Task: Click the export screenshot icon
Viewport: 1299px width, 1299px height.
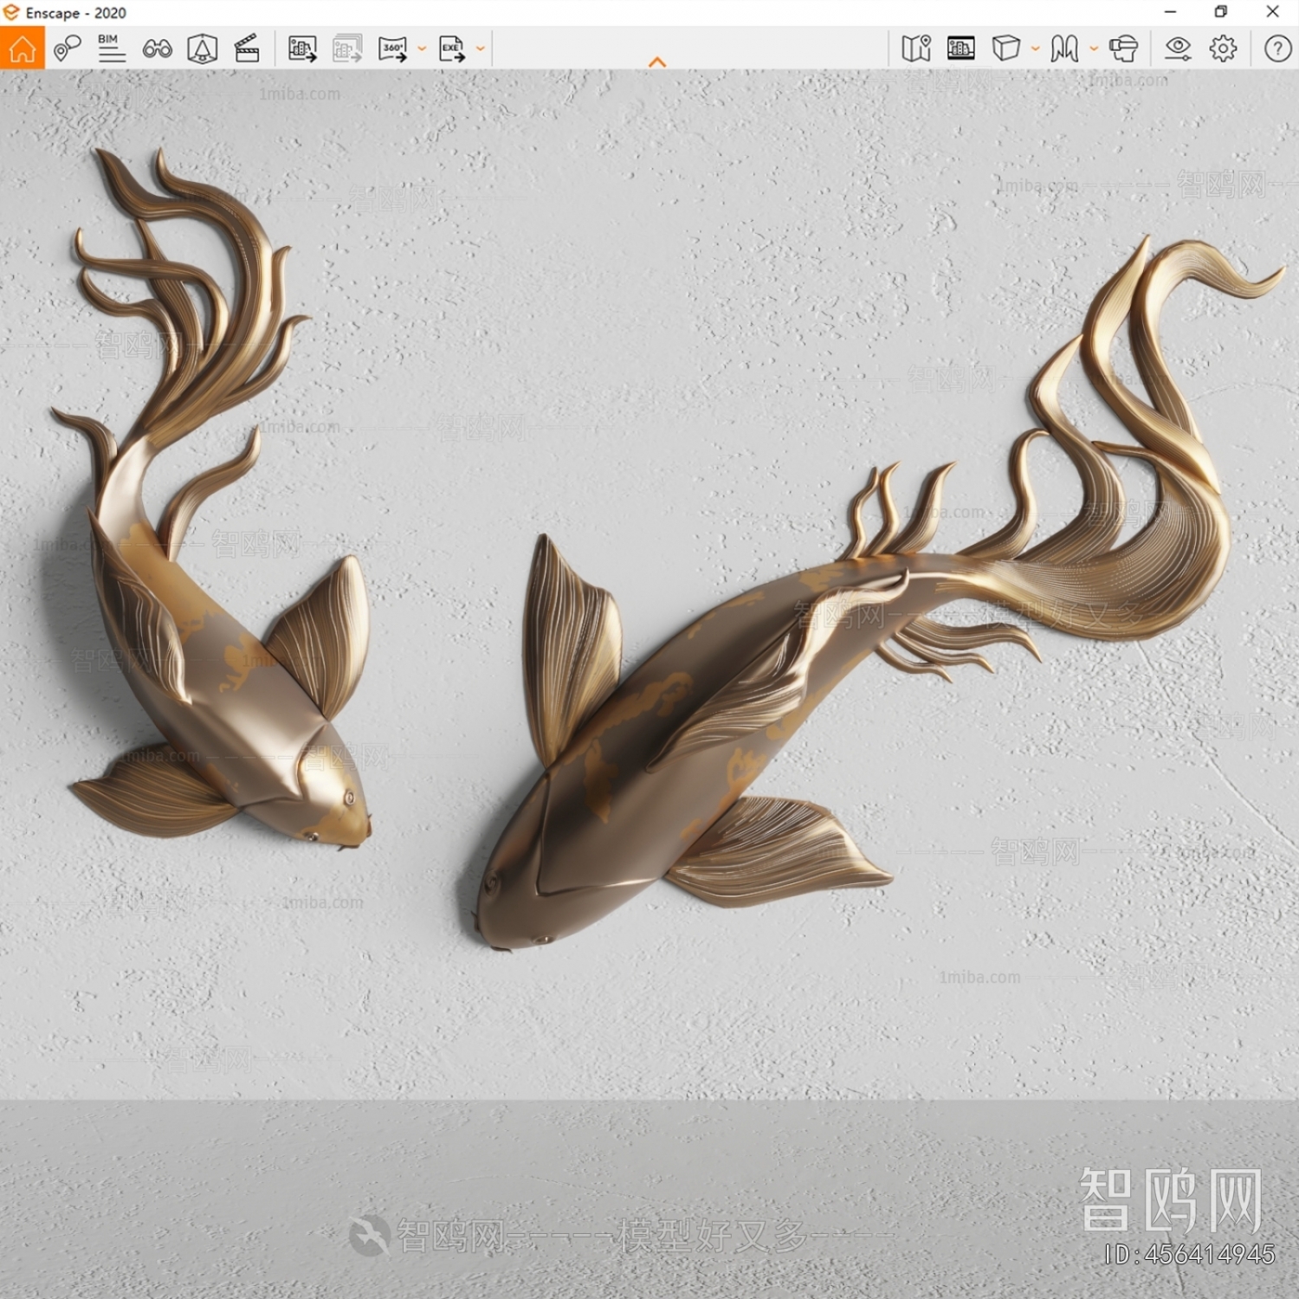Action: (302, 48)
